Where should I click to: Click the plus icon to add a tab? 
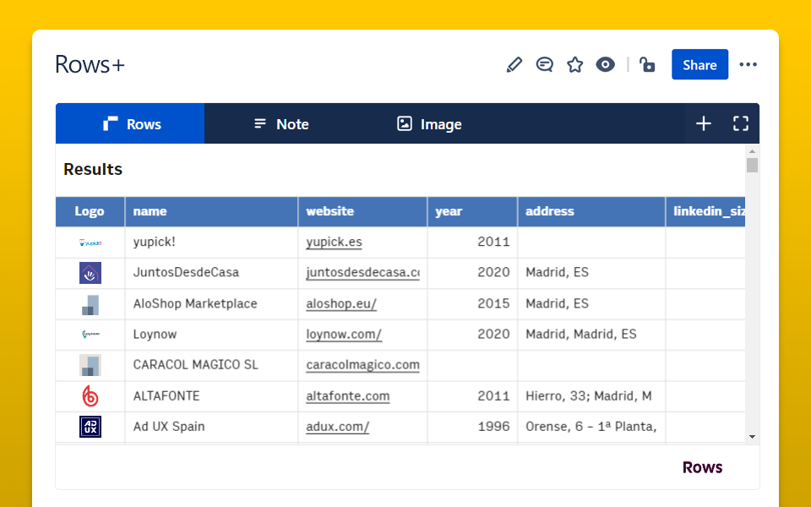704,123
